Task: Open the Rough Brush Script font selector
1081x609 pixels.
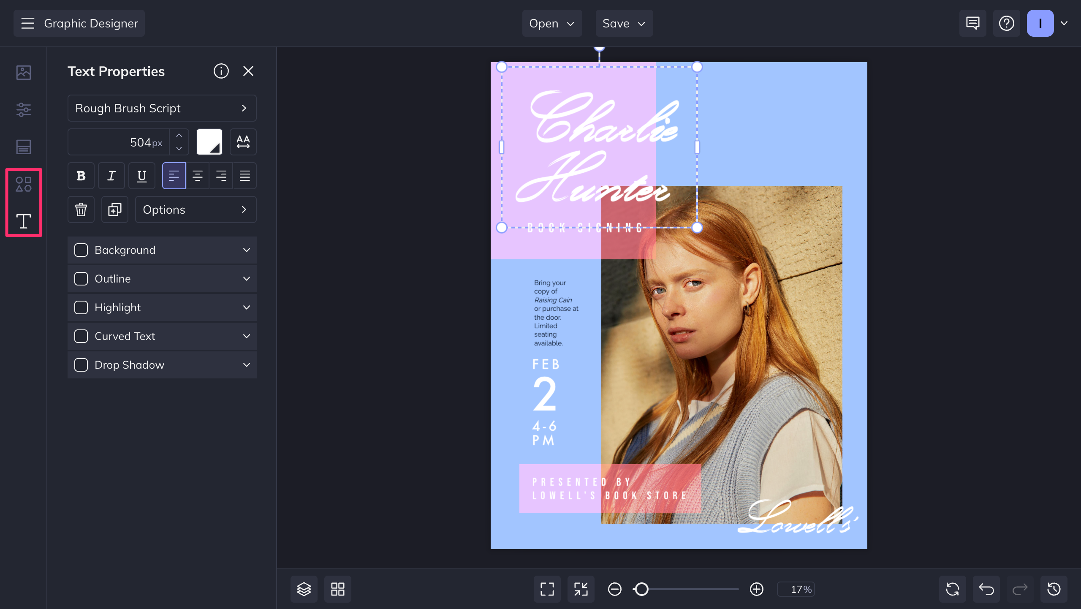Action: [162, 108]
